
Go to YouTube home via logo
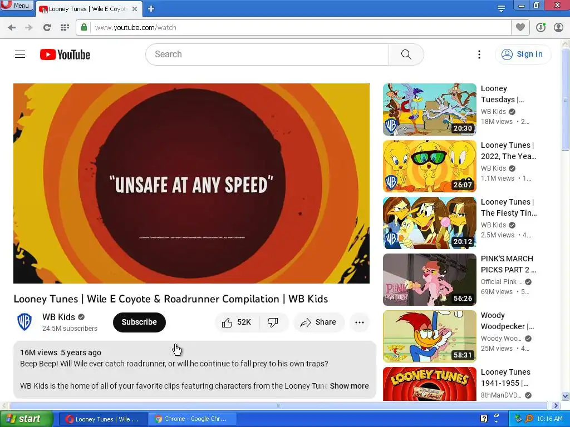(x=65, y=54)
